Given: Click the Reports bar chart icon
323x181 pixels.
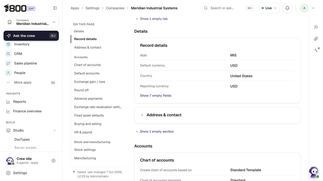Looking at the screenshot, I should (8, 102).
